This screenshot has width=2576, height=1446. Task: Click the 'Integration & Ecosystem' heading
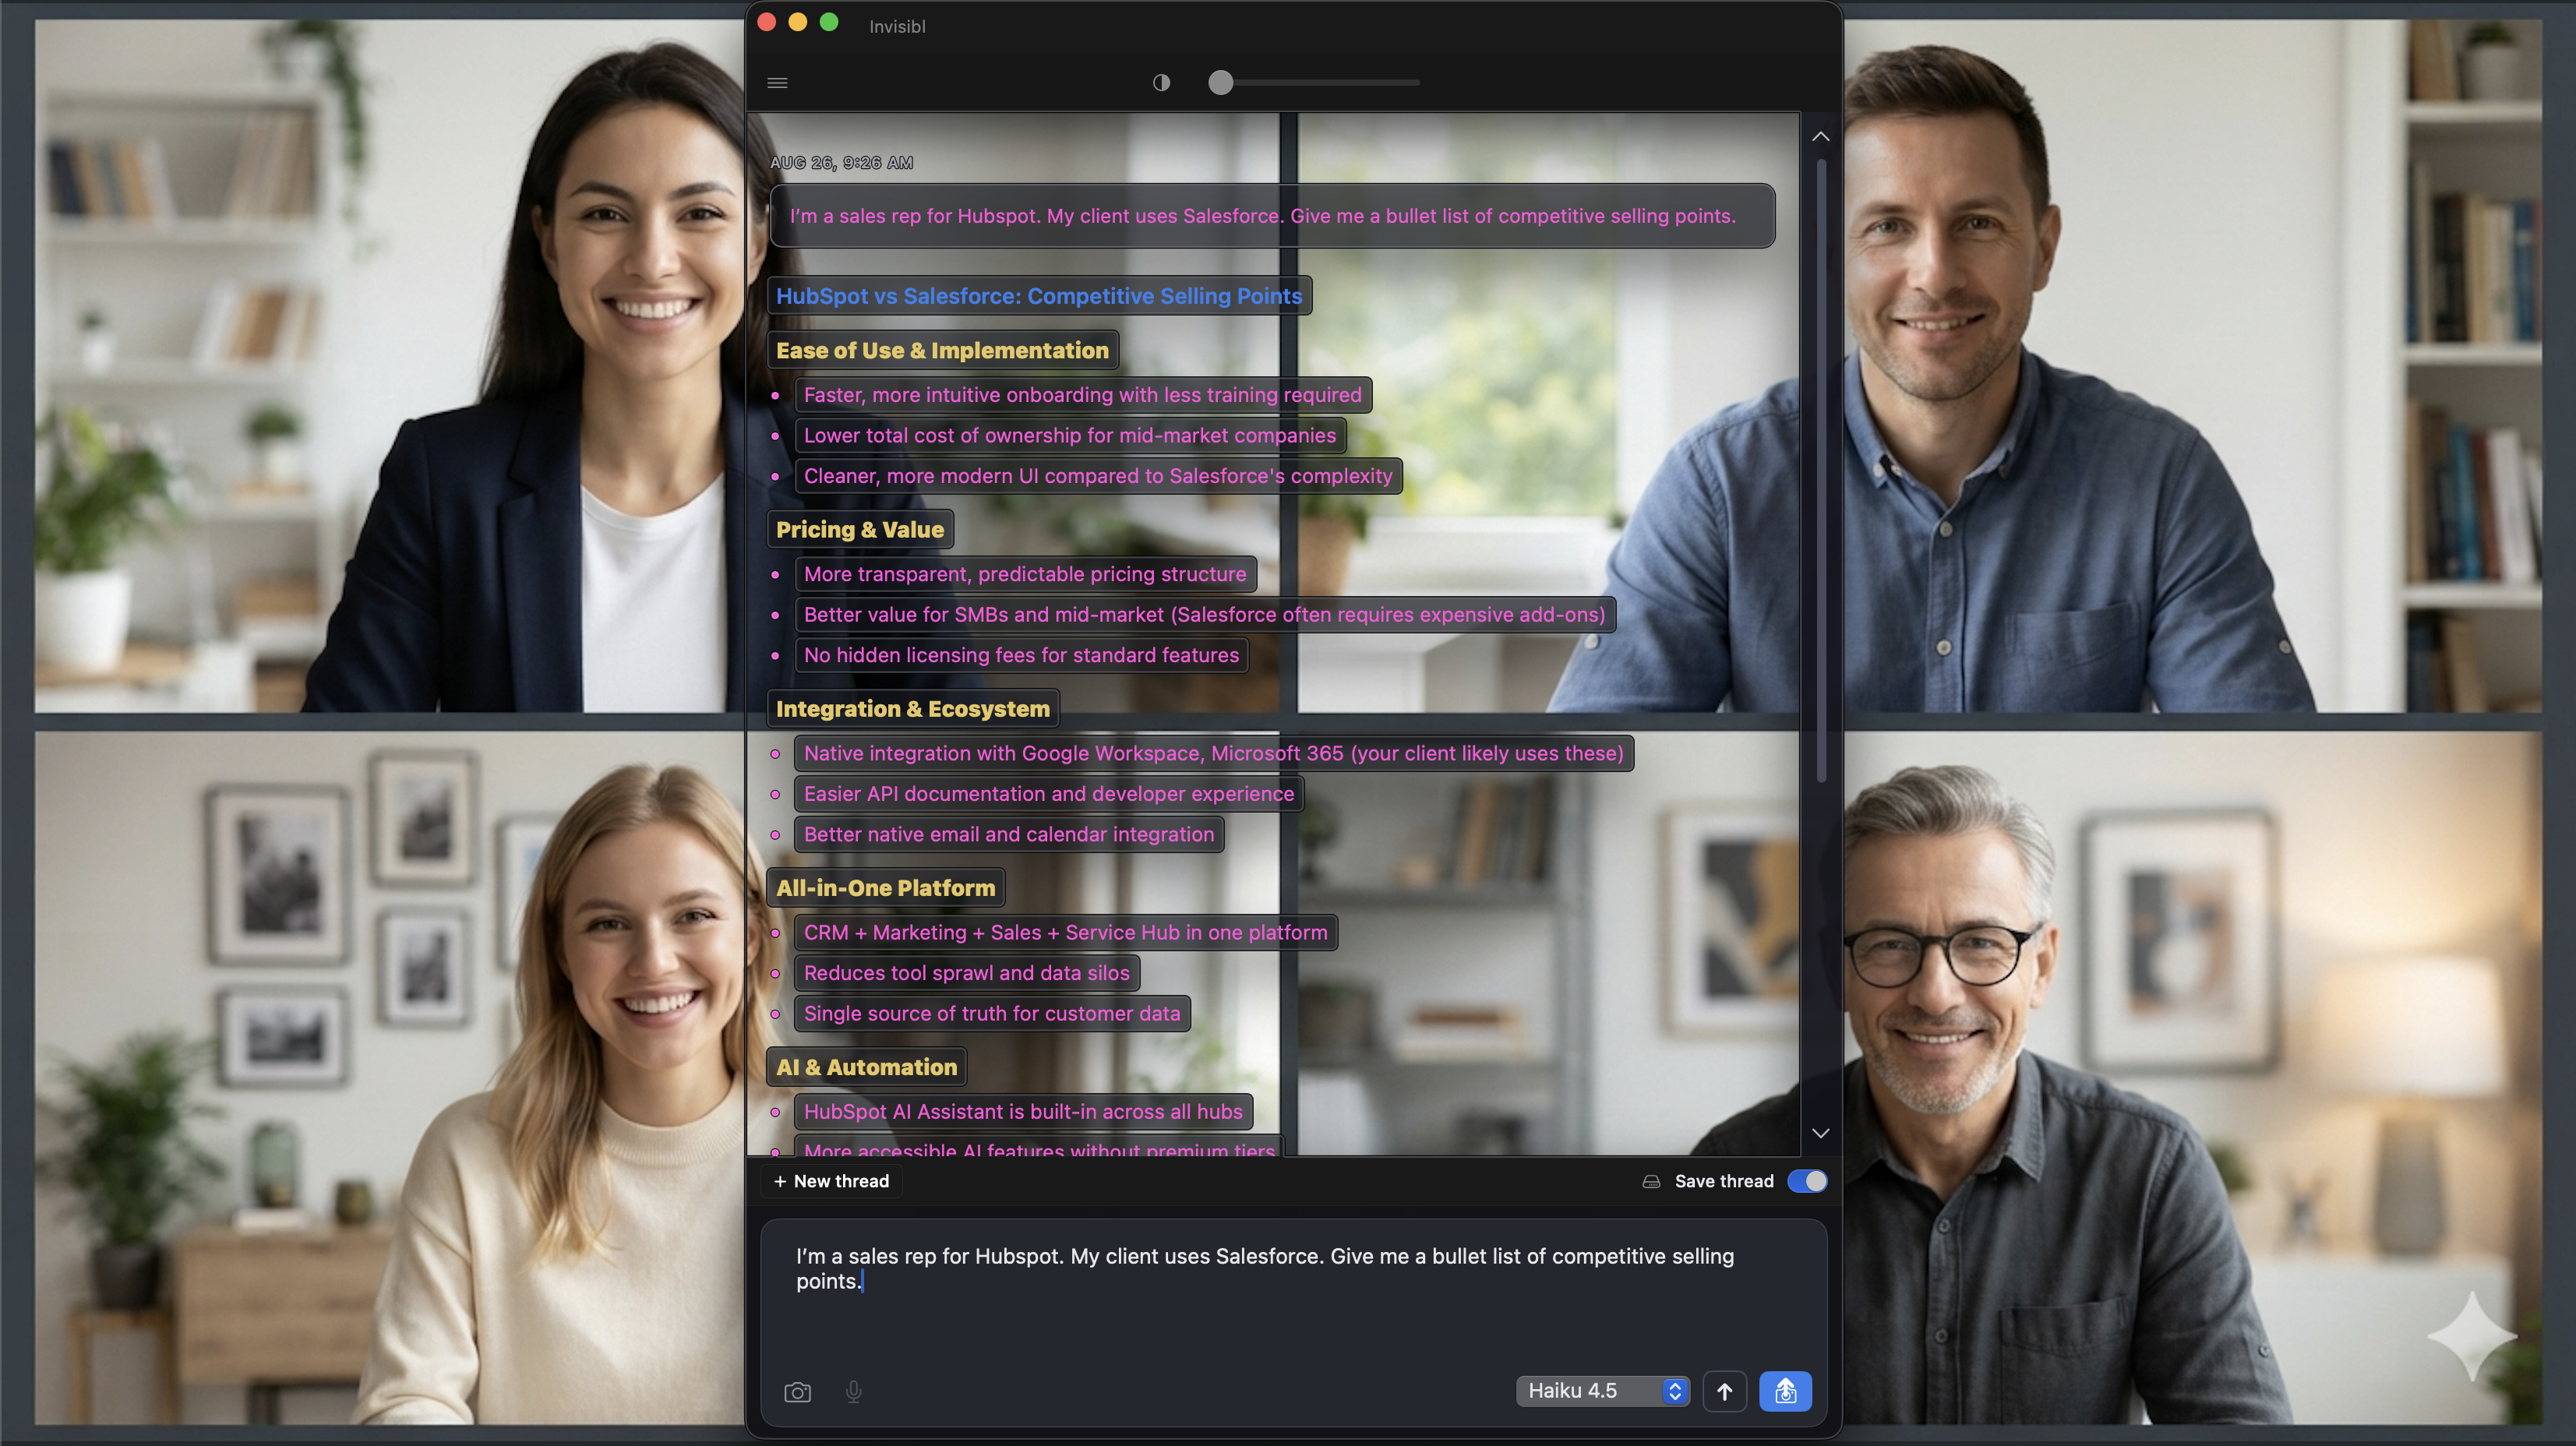pos(913,709)
